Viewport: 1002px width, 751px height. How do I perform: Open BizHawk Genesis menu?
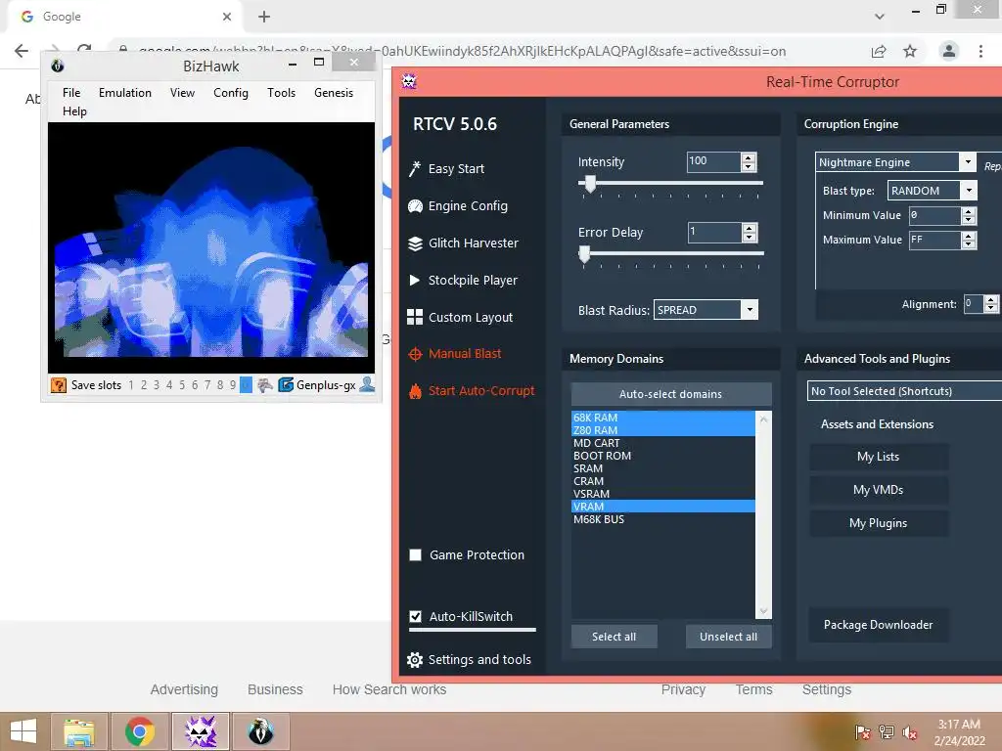point(334,93)
